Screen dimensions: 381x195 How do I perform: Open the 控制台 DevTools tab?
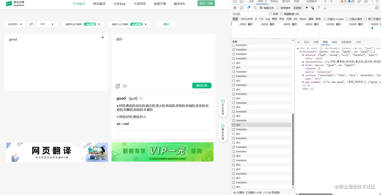coord(274,2)
